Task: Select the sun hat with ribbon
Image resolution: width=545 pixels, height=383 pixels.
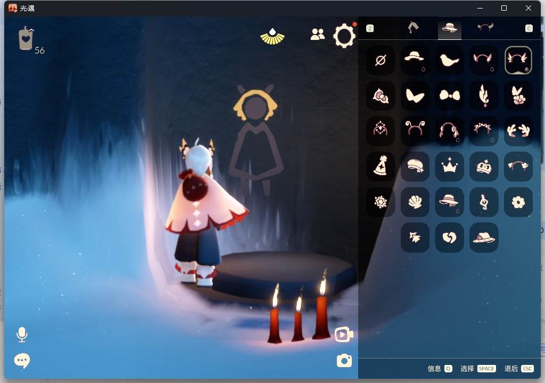Action: (449, 202)
